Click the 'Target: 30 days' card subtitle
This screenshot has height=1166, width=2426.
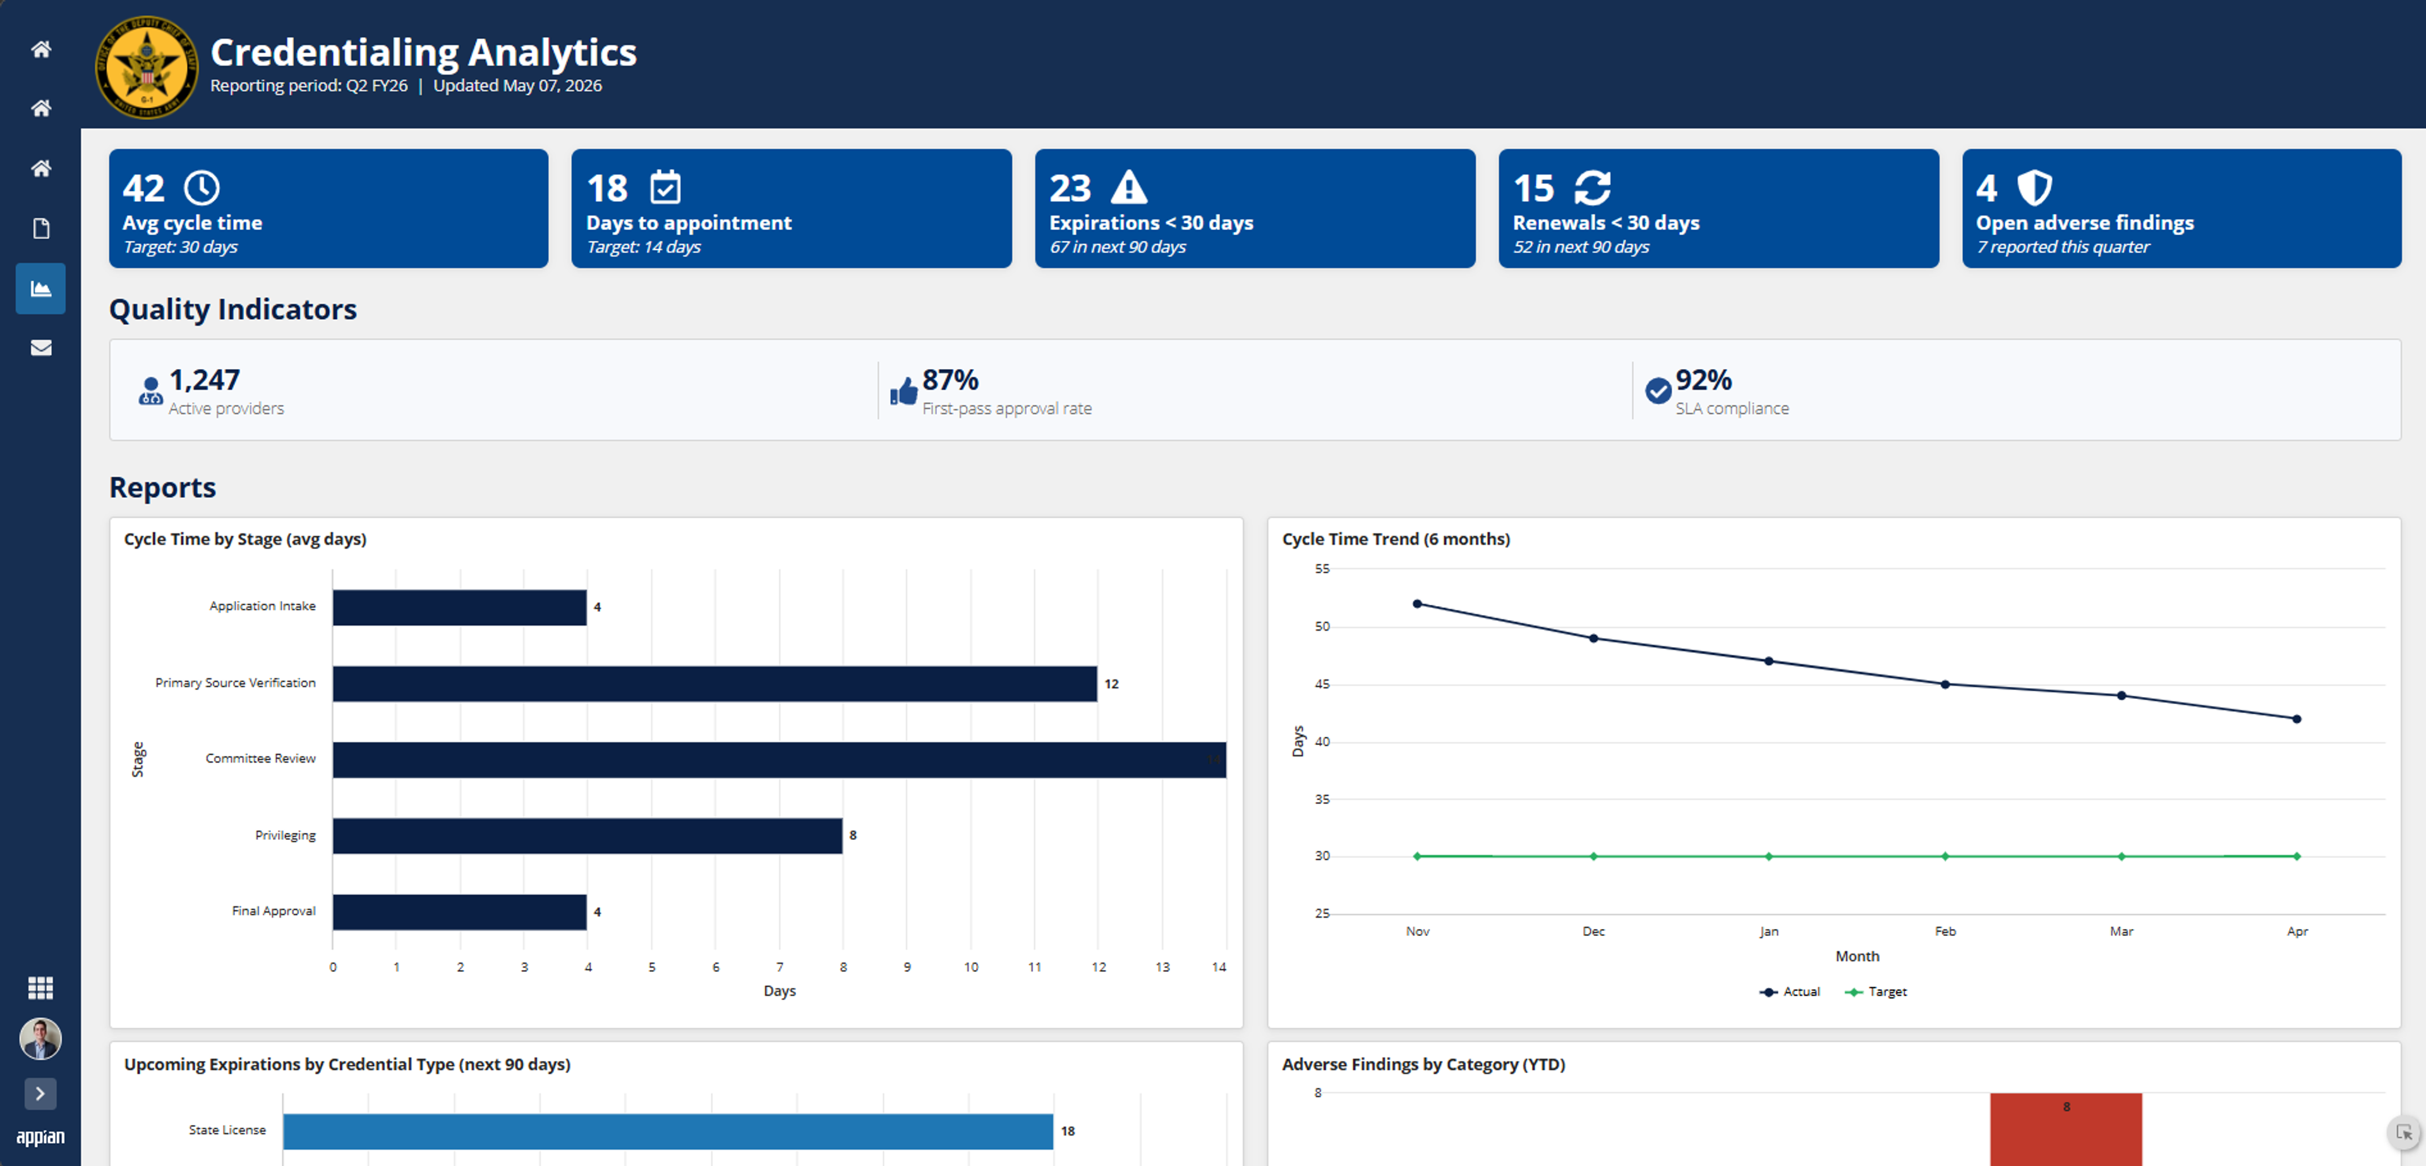[180, 246]
